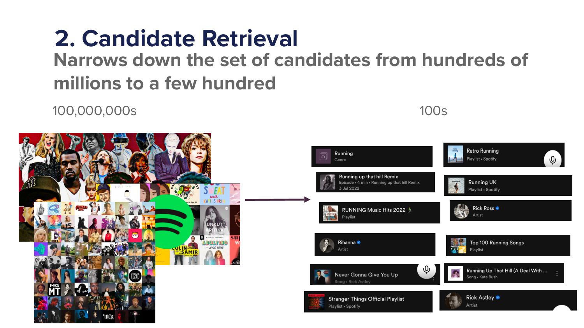The height and width of the screenshot is (328, 584).
Task: Select Stranger Things Official Playlist result
Action: 368,302
